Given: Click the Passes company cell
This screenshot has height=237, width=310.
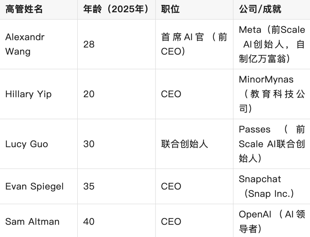Looking at the screenshot, I should pyautogui.click(x=272, y=144).
